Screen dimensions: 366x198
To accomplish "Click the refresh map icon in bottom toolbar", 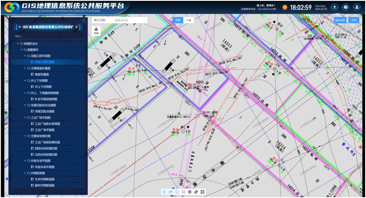I will pyautogui.click(x=177, y=192).
